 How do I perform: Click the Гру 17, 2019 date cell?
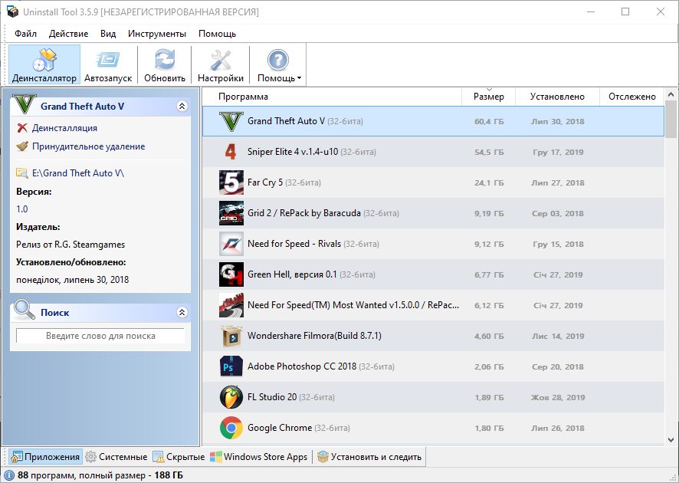click(x=558, y=153)
